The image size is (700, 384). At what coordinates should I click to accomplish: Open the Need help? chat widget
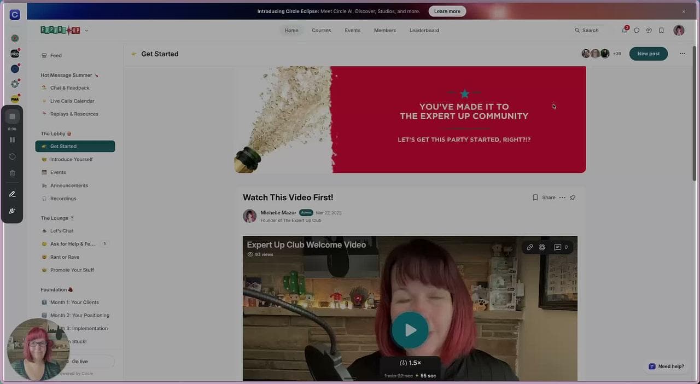click(666, 366)
